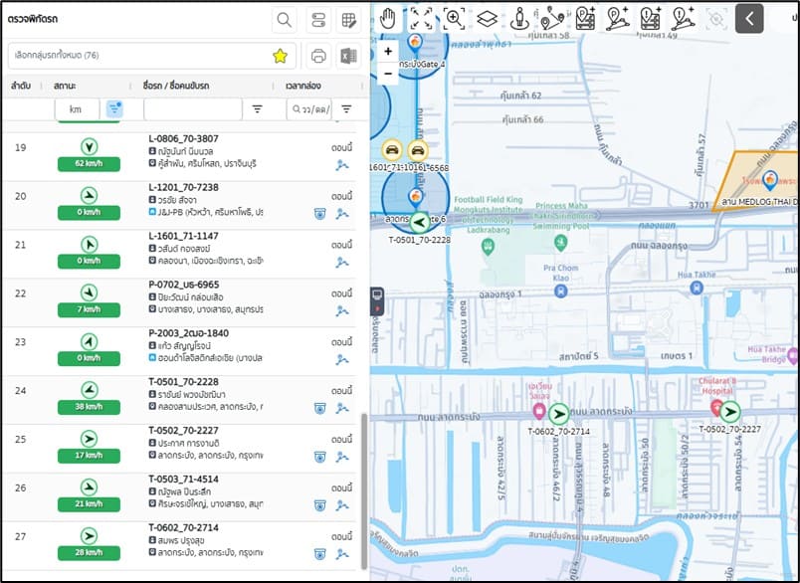
Task: Zoom in the map with plus button
Action: point(388,51)
